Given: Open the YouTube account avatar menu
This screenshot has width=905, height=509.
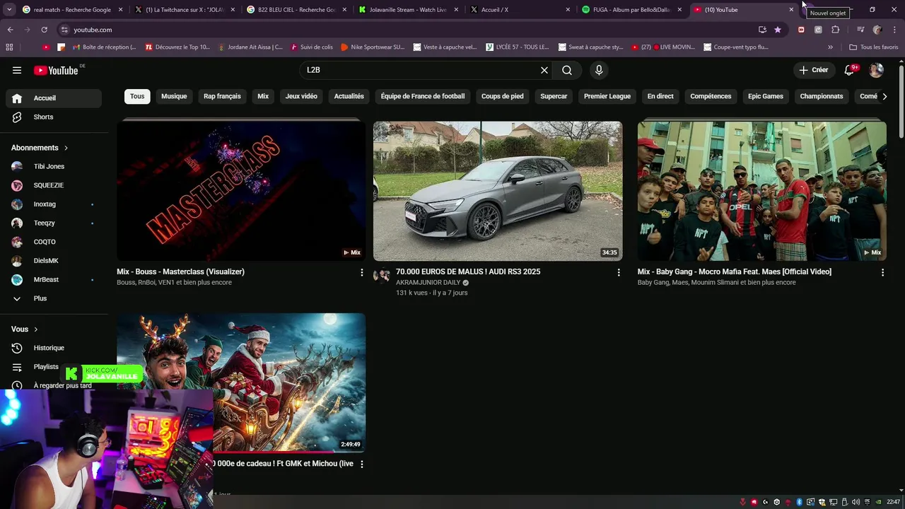Looking at the screenshot, I should click(x=876, y=70).
